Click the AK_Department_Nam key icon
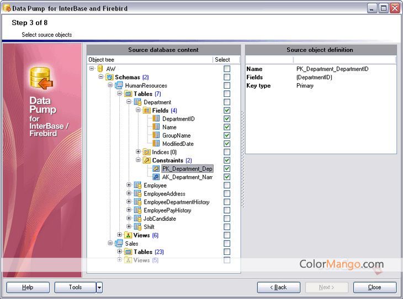 pyautogui.click(x=156, y=177)
